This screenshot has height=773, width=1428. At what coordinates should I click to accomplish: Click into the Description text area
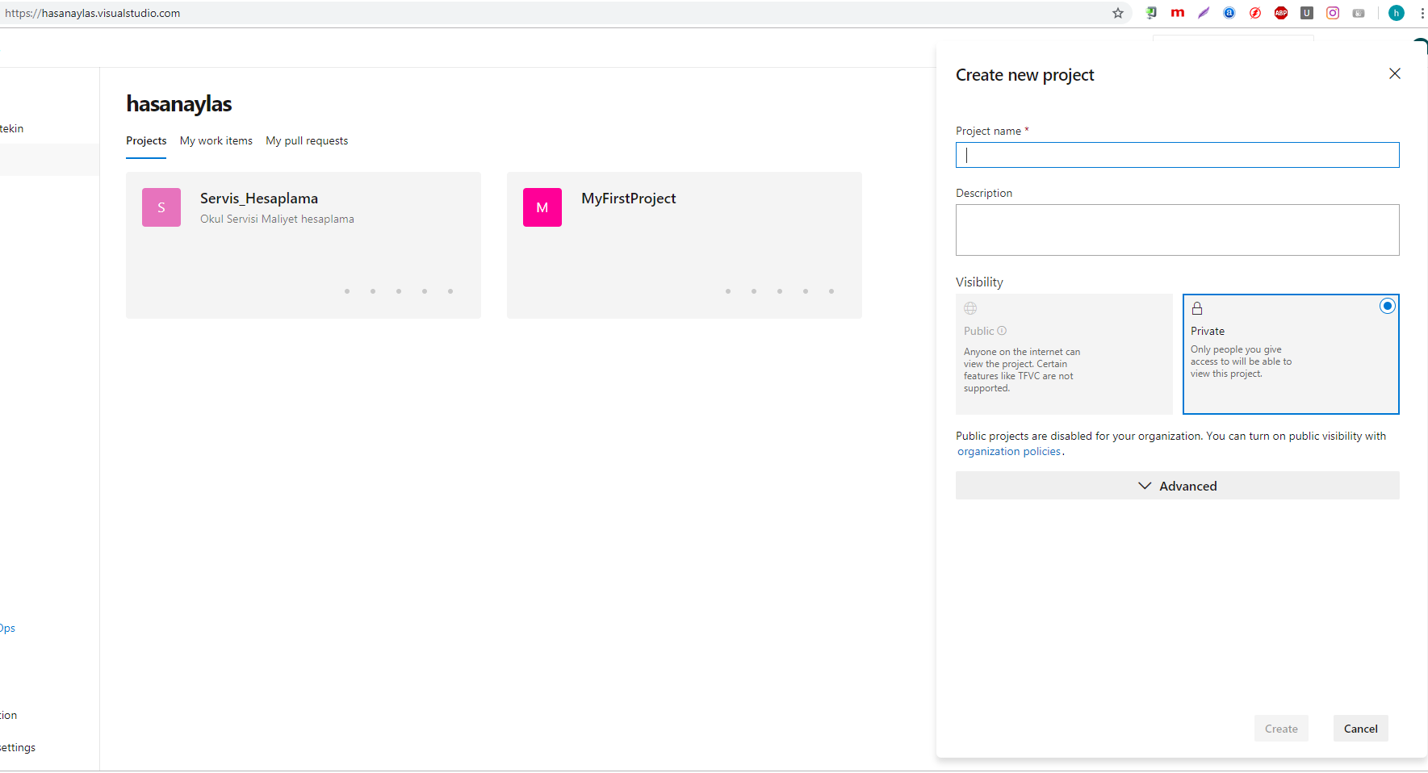(x=1178, y=230)
